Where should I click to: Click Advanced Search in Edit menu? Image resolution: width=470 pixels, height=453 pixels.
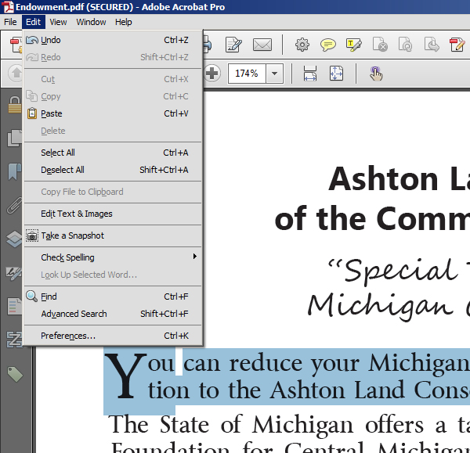point(74,314)
